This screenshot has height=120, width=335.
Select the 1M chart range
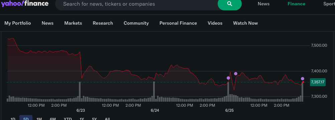click(x=39, y=119)
